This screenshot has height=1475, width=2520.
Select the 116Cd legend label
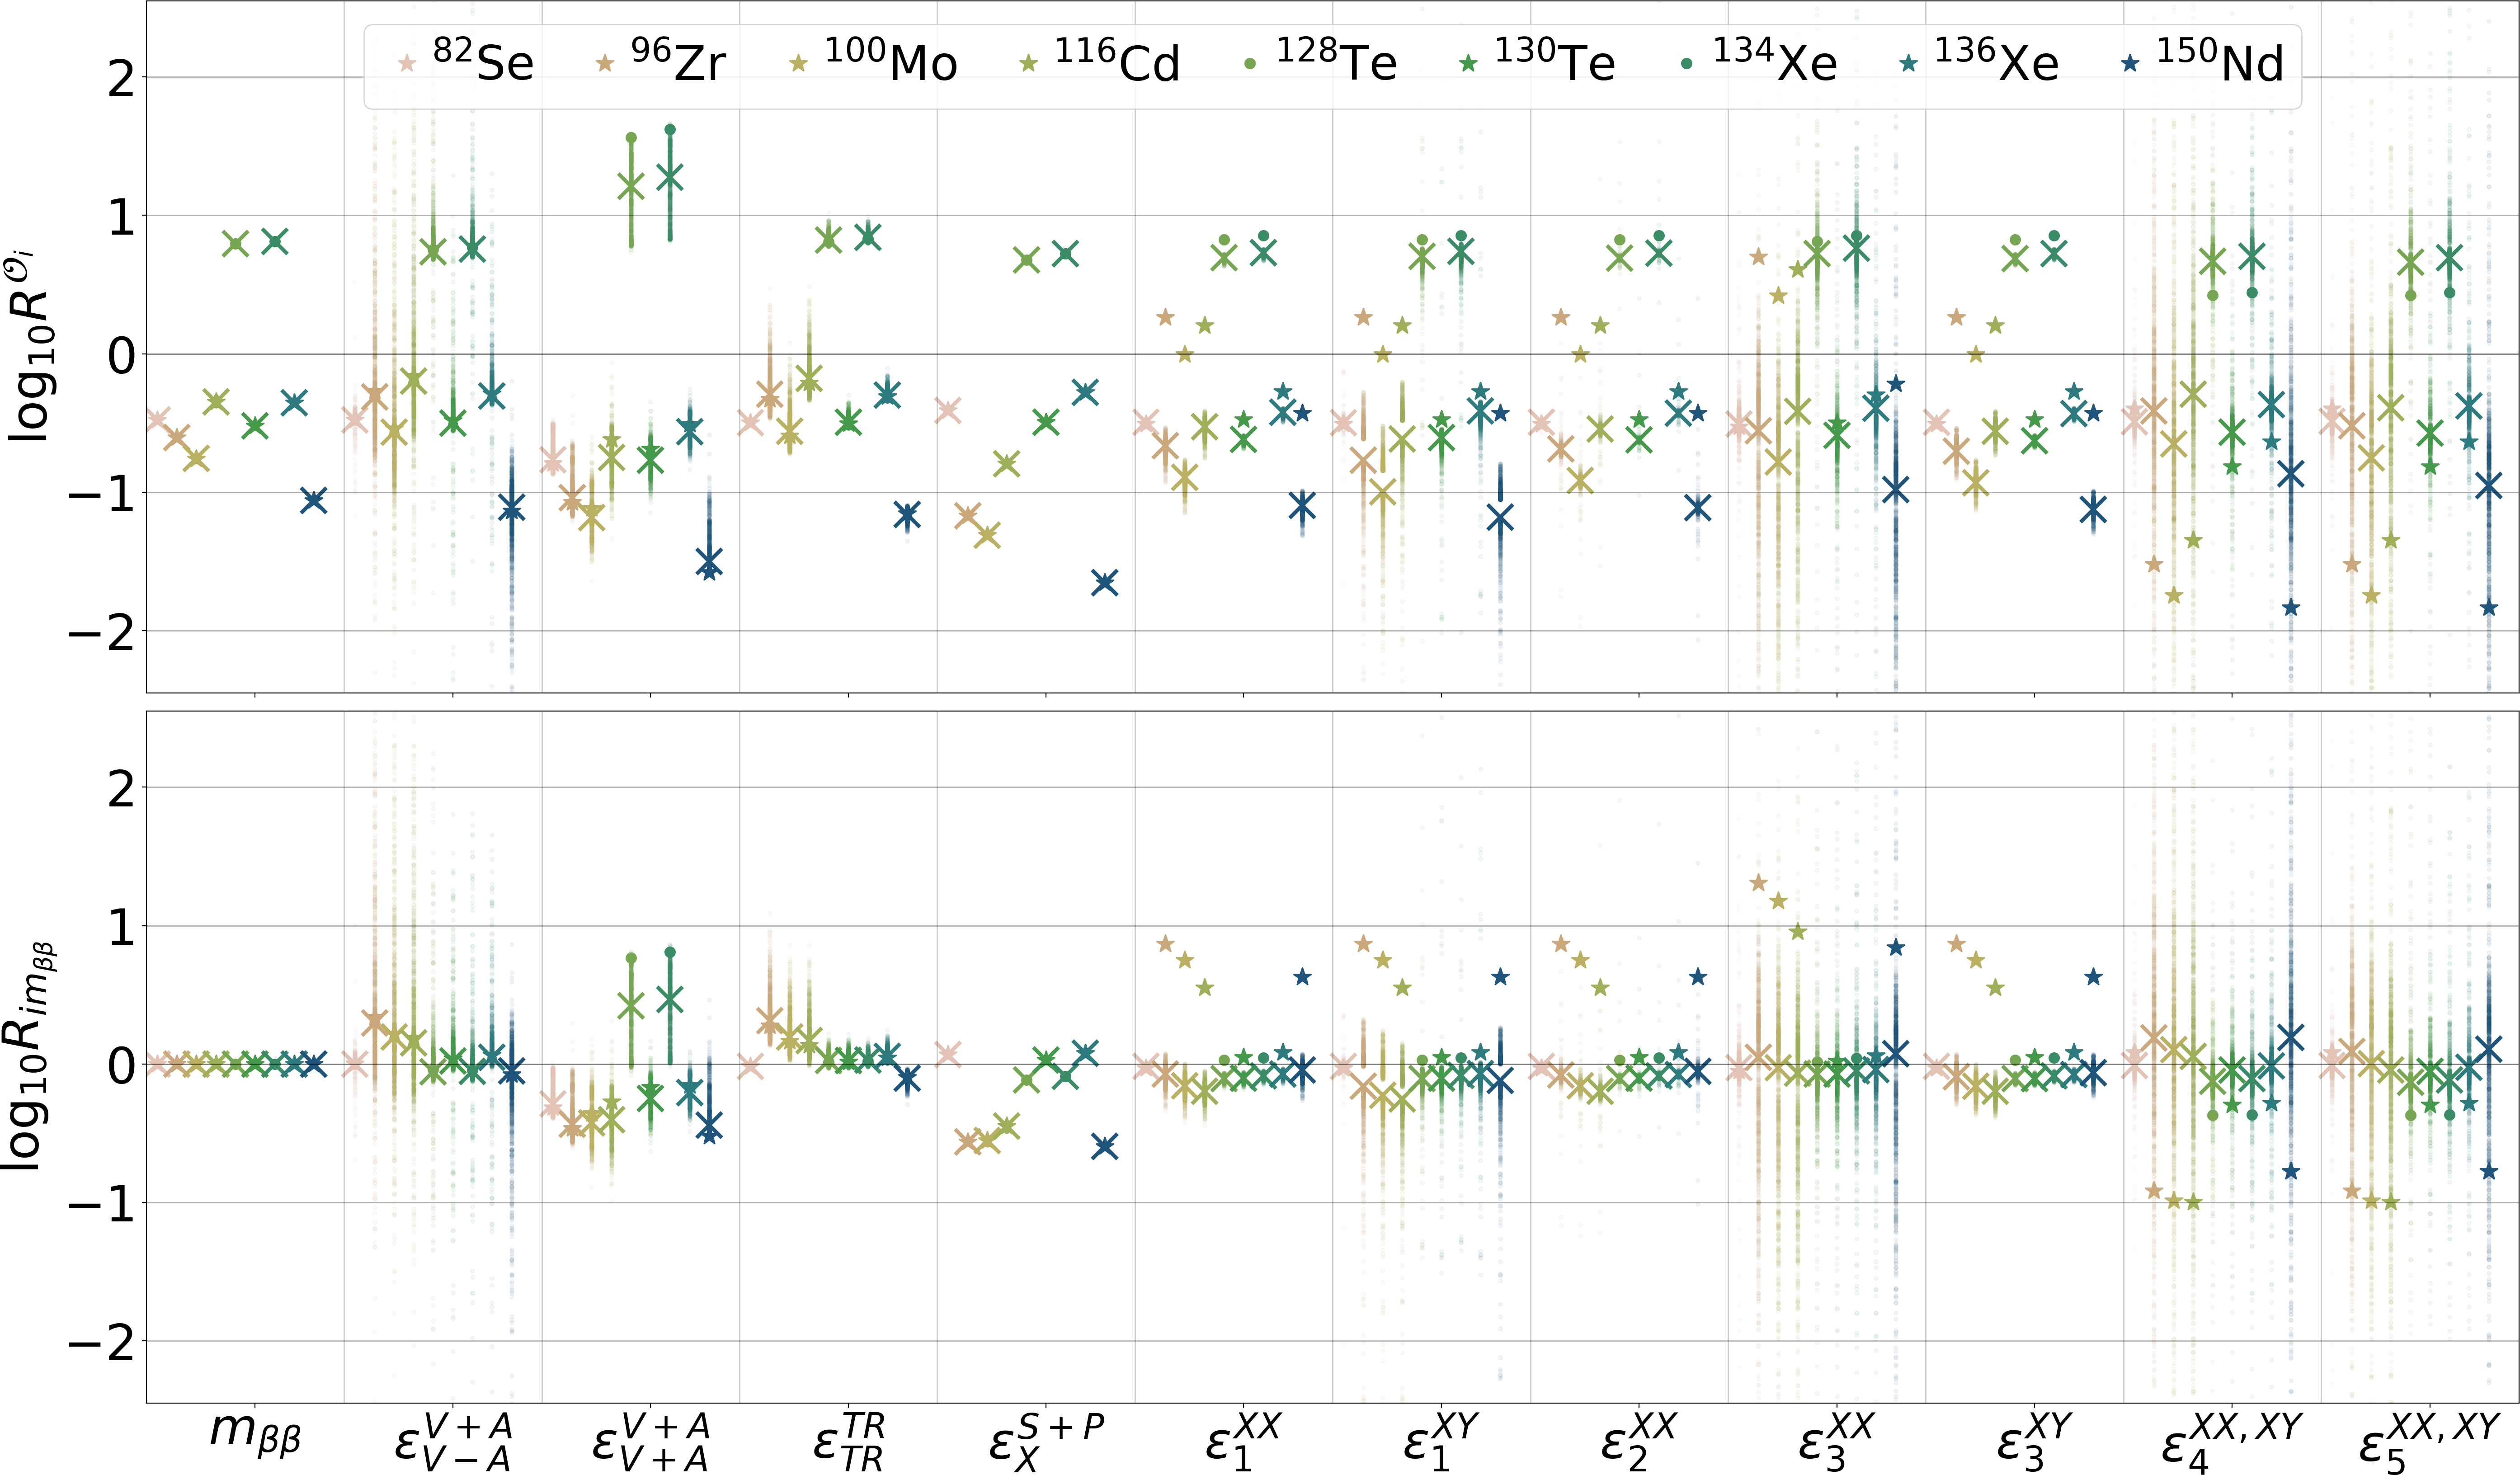click(x=1118, y=60)
